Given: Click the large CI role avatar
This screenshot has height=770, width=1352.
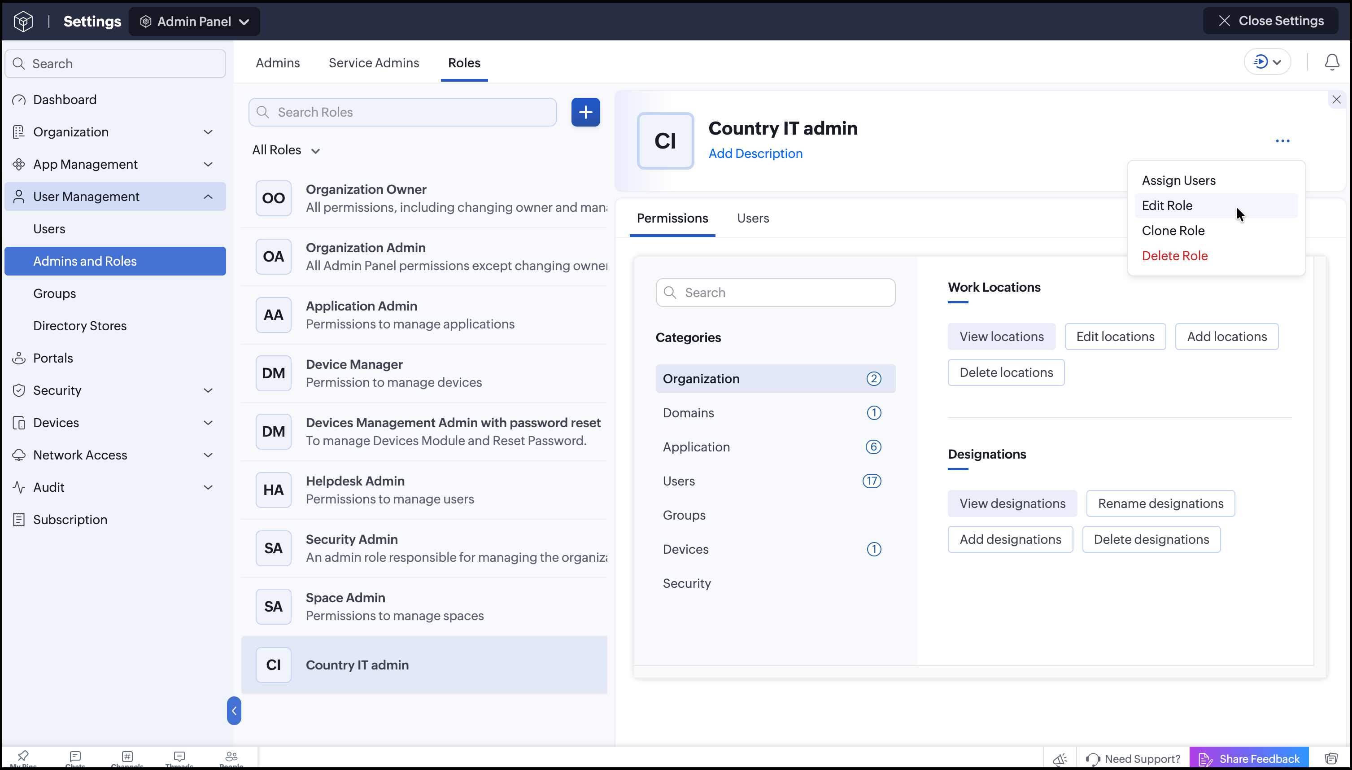Looking at the screenshot, I should pyautogui.click(x=665, y=141).
